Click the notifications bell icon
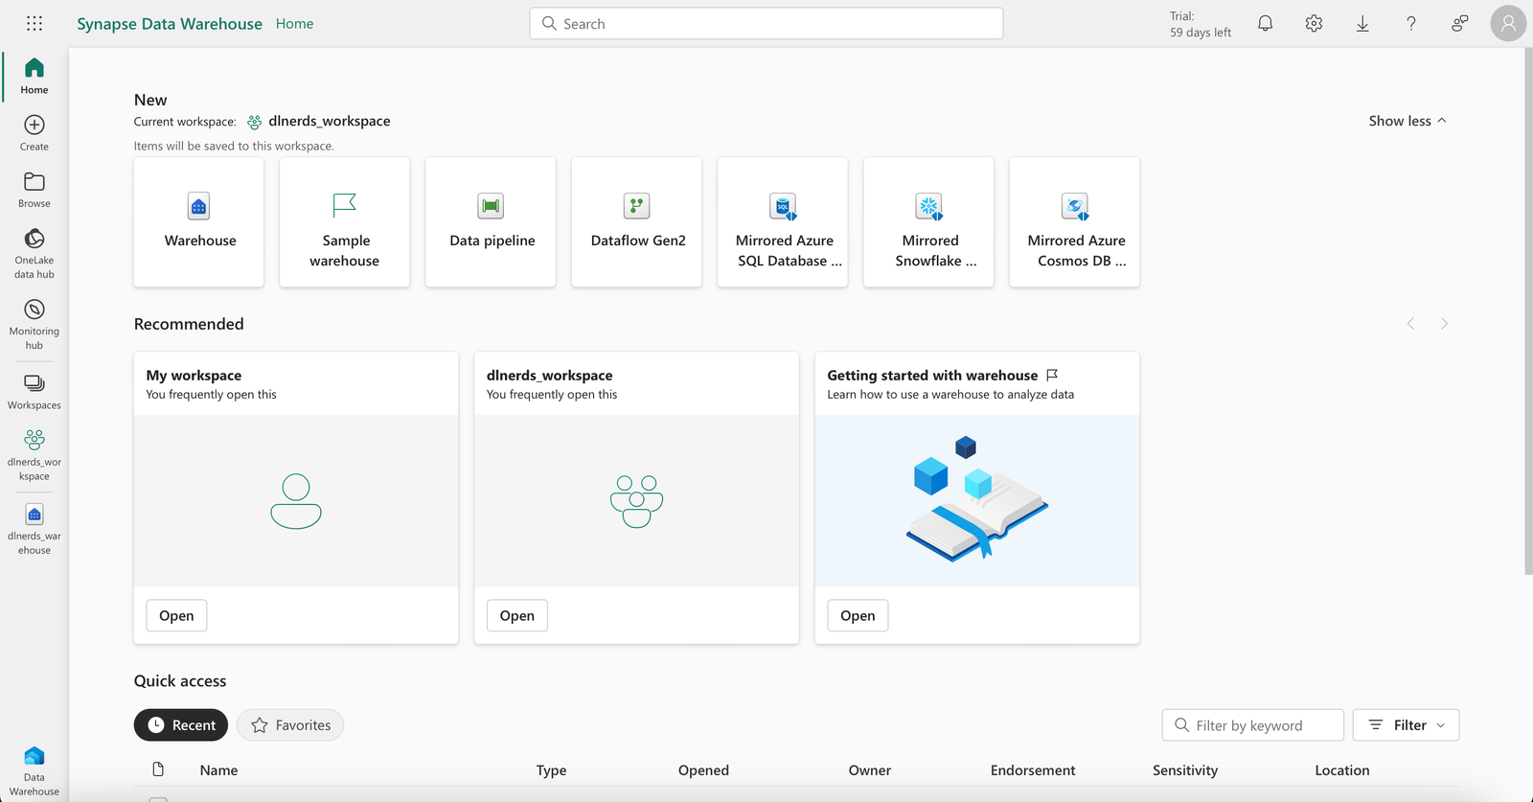1533x802 pixels. (x=1265, y=23)
